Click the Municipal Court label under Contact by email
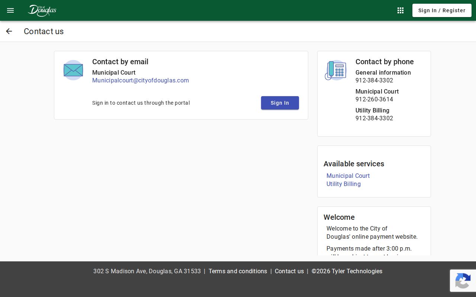The image size is (476, 297). (x=114, y=73)
